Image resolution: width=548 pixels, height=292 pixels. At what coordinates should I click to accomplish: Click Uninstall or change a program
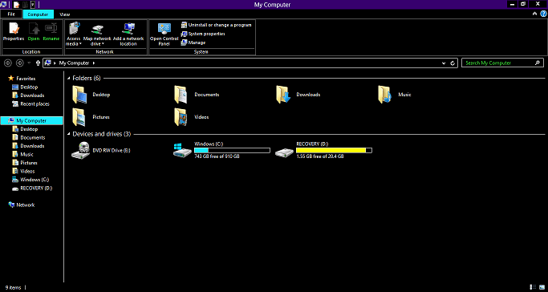point(216,25)
